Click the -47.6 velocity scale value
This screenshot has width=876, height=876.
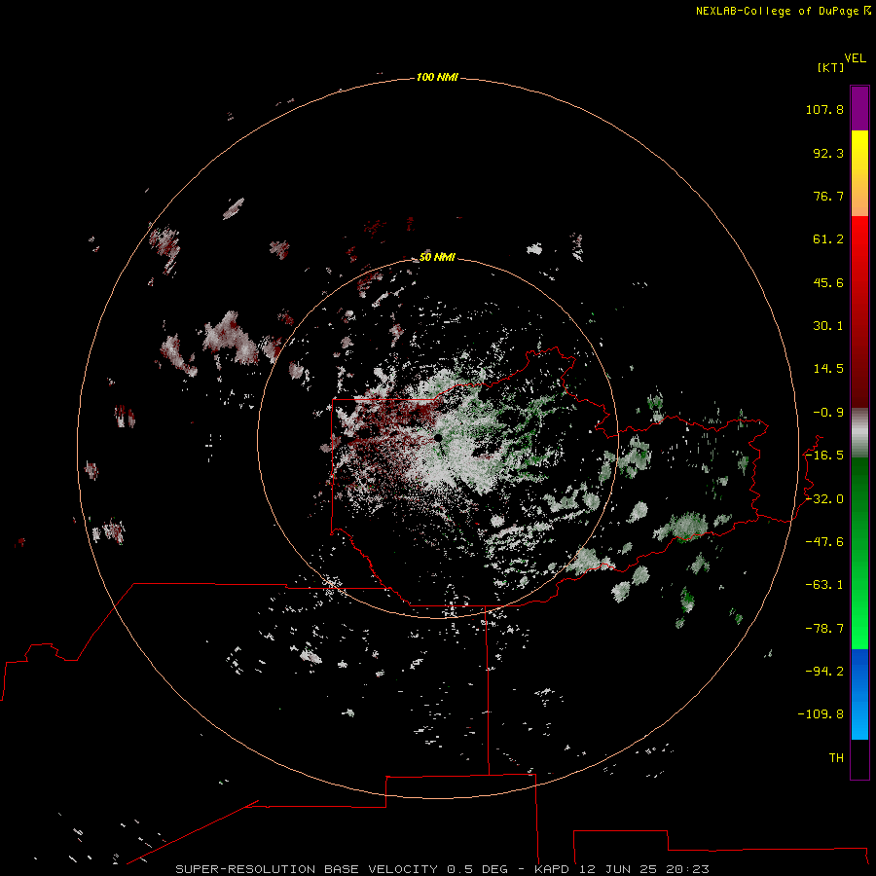pos(824,542)
